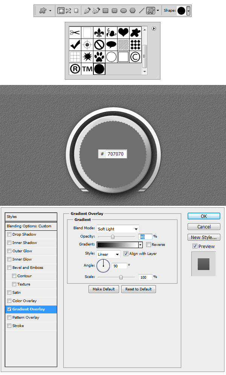The width and height of the screenshot is (226, 375).
Task: Open the geometry options arrow beside Custom Shape
Action: [x=158, y=11]
